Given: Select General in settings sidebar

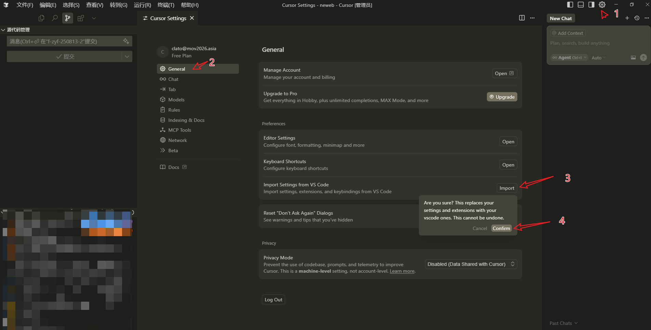Looking at the screenshot, I should tap(198, 69).
